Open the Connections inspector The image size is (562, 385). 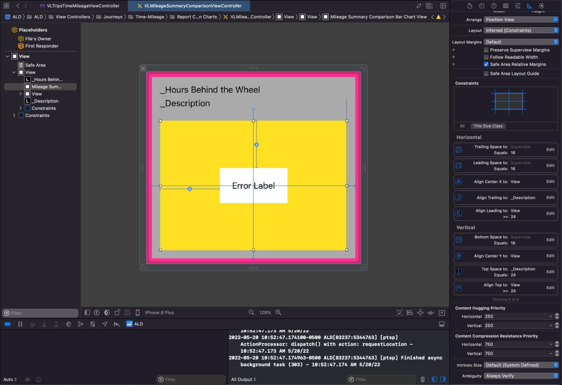point(542,6)
